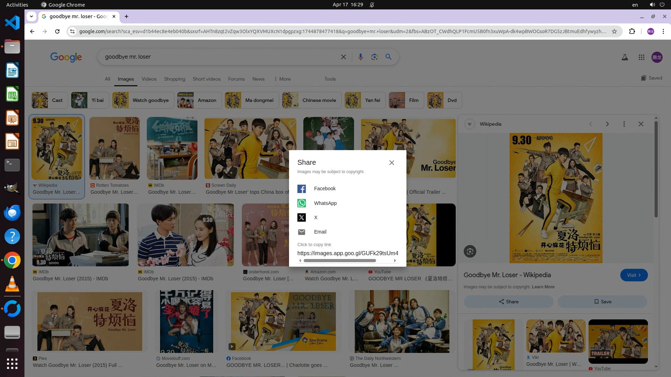671x377 pixels.
Task: Click the Visit button for Wikipedia
Action: [634, 275]
